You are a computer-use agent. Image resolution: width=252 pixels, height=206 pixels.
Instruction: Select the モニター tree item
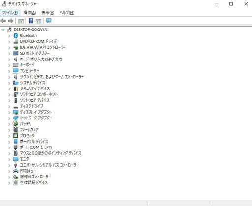26,159
